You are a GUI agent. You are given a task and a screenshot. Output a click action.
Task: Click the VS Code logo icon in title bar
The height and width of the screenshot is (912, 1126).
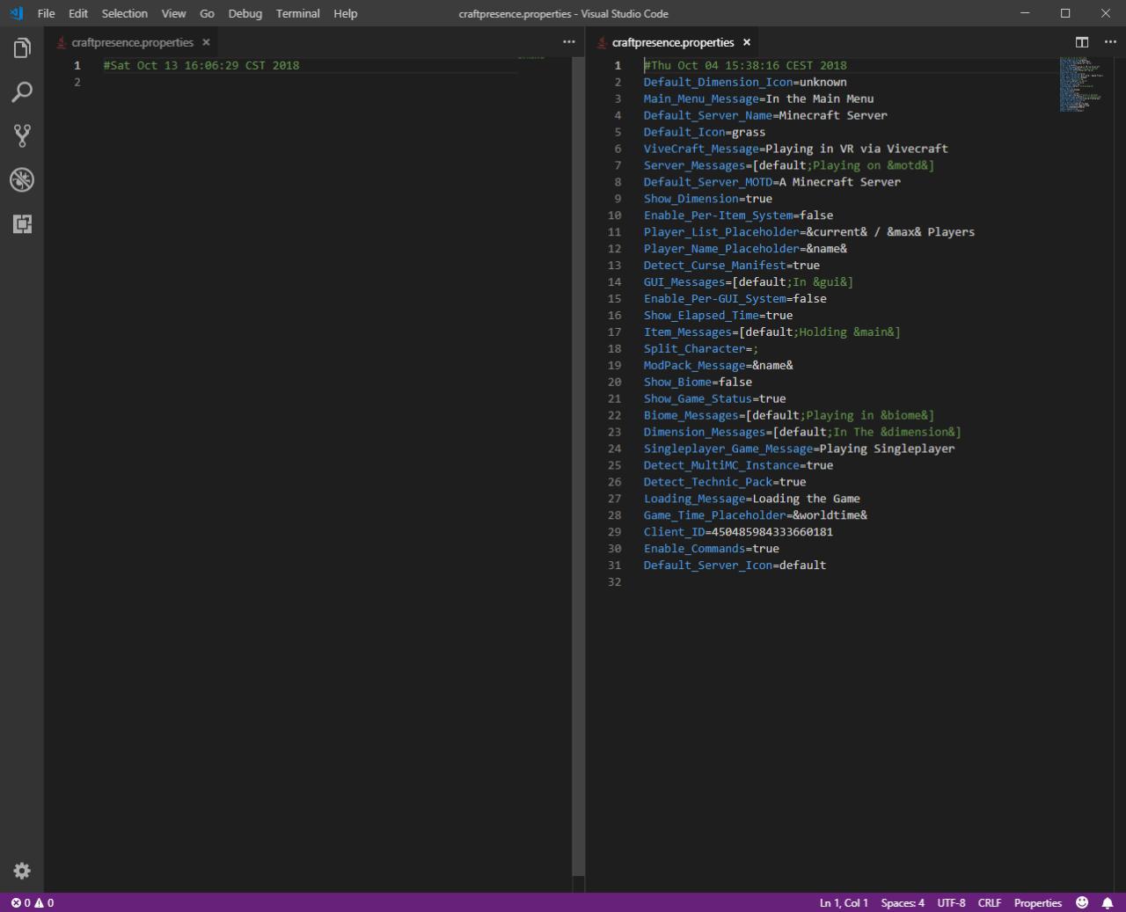(x=17, y=13)
